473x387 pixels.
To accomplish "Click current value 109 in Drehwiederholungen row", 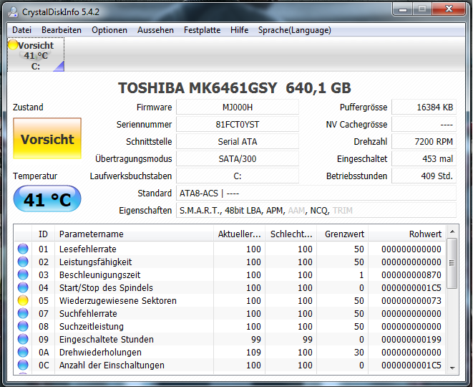I will point(253,353).
